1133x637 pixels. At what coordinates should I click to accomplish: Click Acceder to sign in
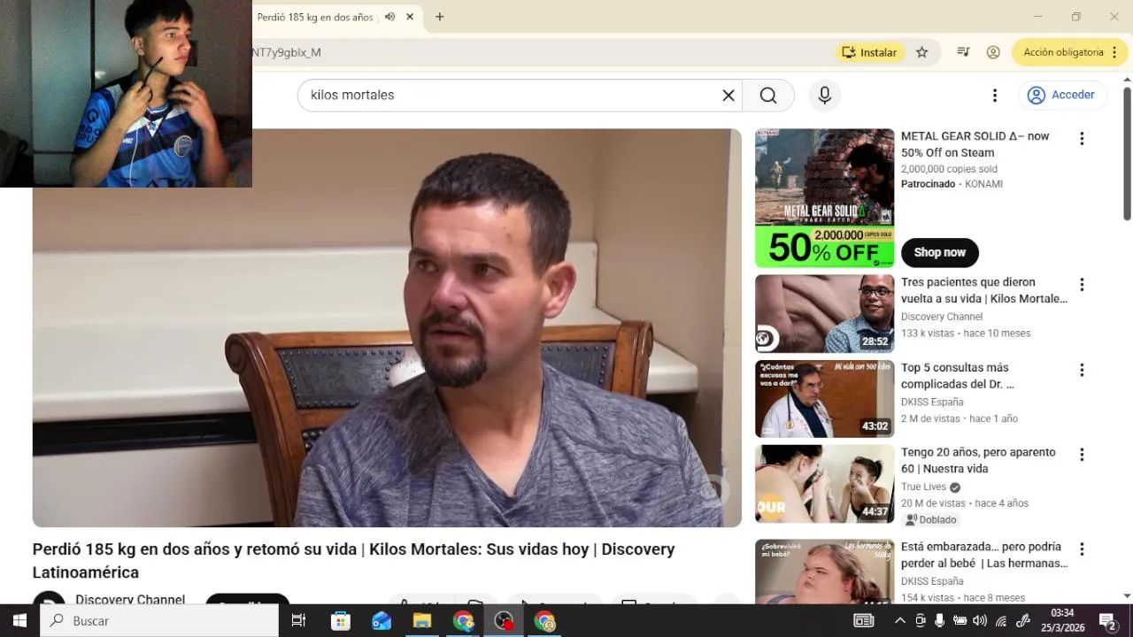click(1062, 96)
